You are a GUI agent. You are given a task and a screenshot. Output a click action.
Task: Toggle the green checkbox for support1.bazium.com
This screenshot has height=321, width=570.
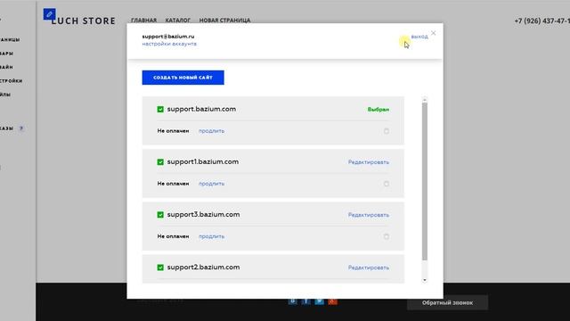[160, 162]
